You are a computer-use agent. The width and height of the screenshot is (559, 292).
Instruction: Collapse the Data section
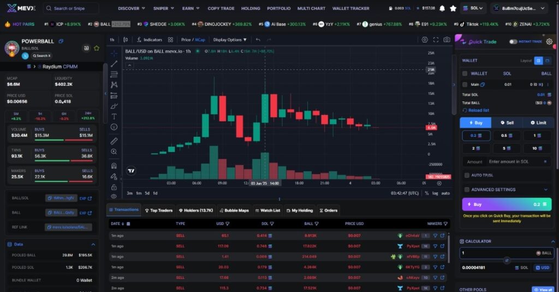93,245
